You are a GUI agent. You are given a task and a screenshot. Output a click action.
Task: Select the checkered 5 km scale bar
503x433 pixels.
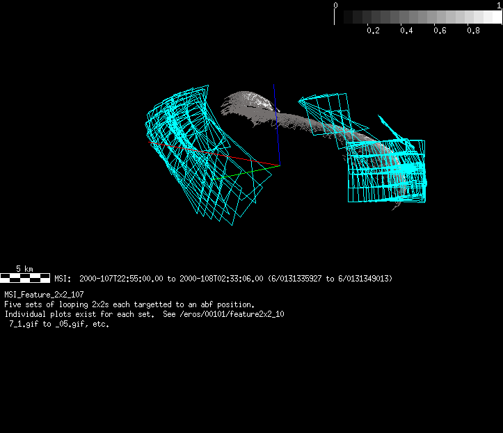[25, 278]
